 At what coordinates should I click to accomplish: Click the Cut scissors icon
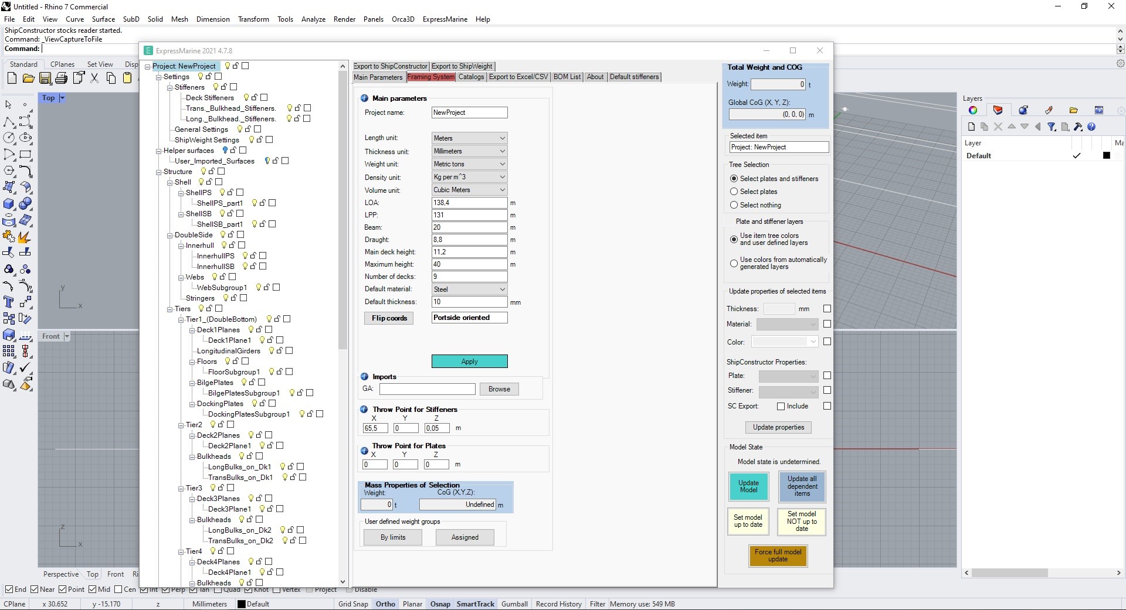click(x=94, y=78)
